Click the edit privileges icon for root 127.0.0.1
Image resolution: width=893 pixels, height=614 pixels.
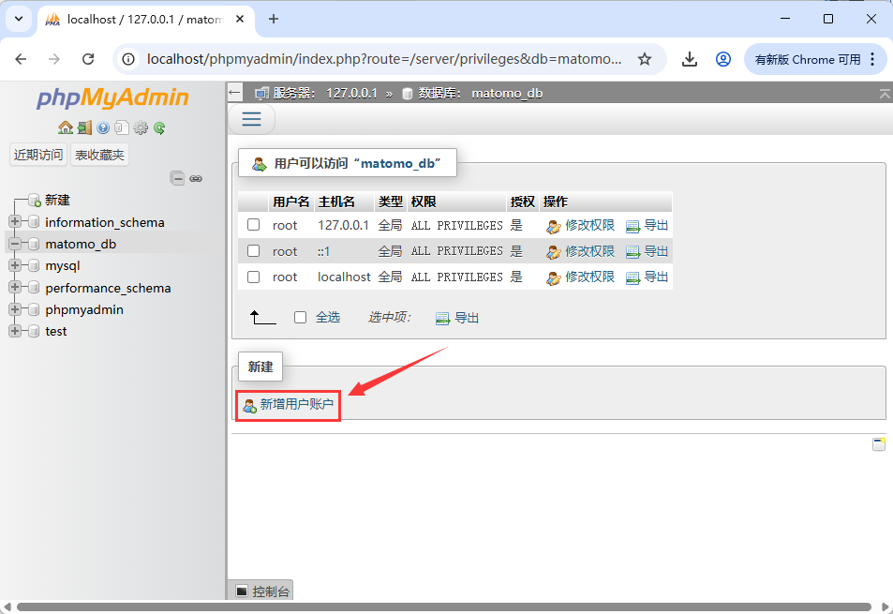point(554,227)
